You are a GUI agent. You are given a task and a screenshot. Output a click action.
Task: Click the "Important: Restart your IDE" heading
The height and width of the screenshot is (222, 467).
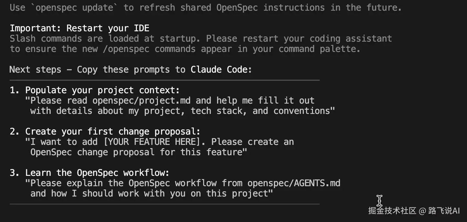pos(79,28)
